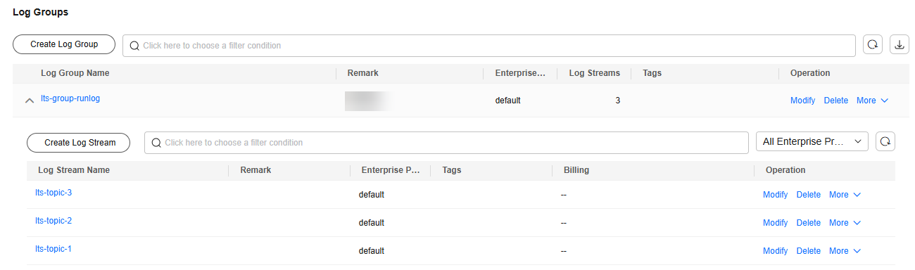Open the lts-topic-3 log stream

tap(53, 193)
